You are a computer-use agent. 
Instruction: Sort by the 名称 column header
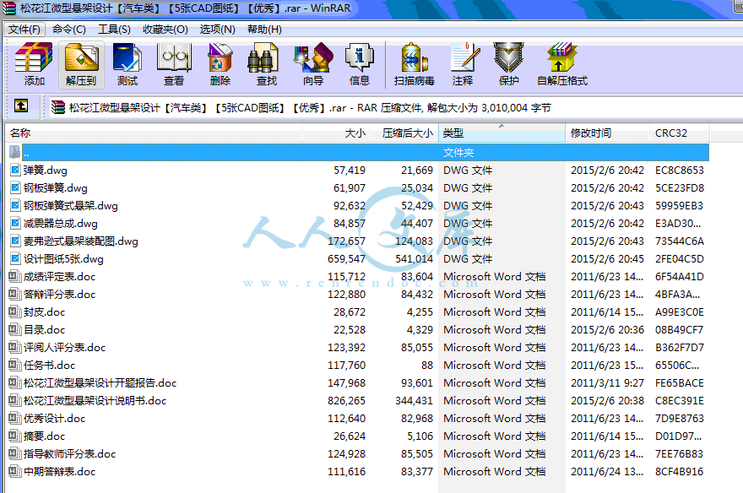tap(154, 133)
